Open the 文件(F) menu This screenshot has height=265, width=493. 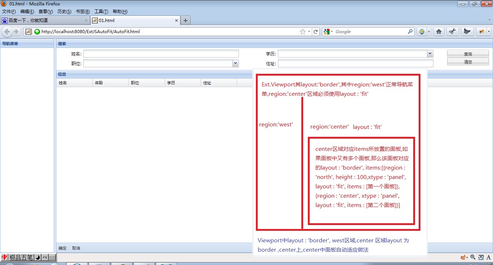pyautogui.click(x=9, y=12)
